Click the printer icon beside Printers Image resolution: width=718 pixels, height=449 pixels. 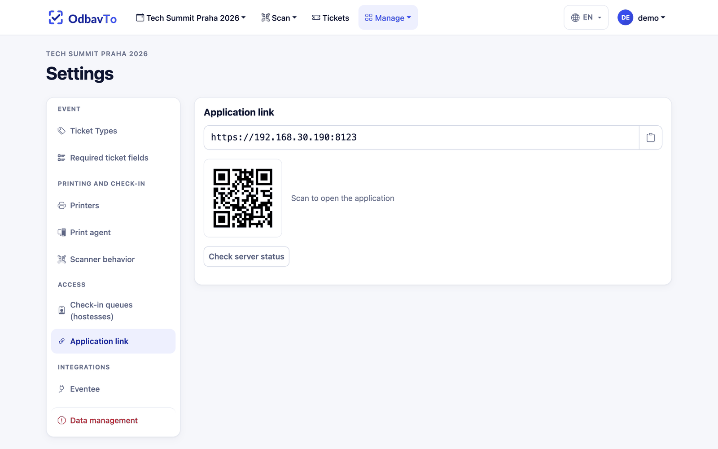[x=61, y=205]
